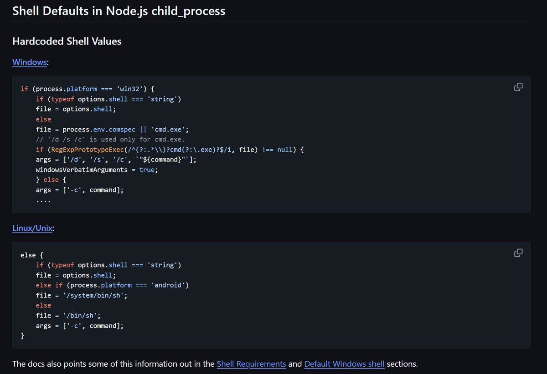This screenshot has height=374, width=547.
Task: Copy the Linux/Unix code block
Action: pos(518,253)
